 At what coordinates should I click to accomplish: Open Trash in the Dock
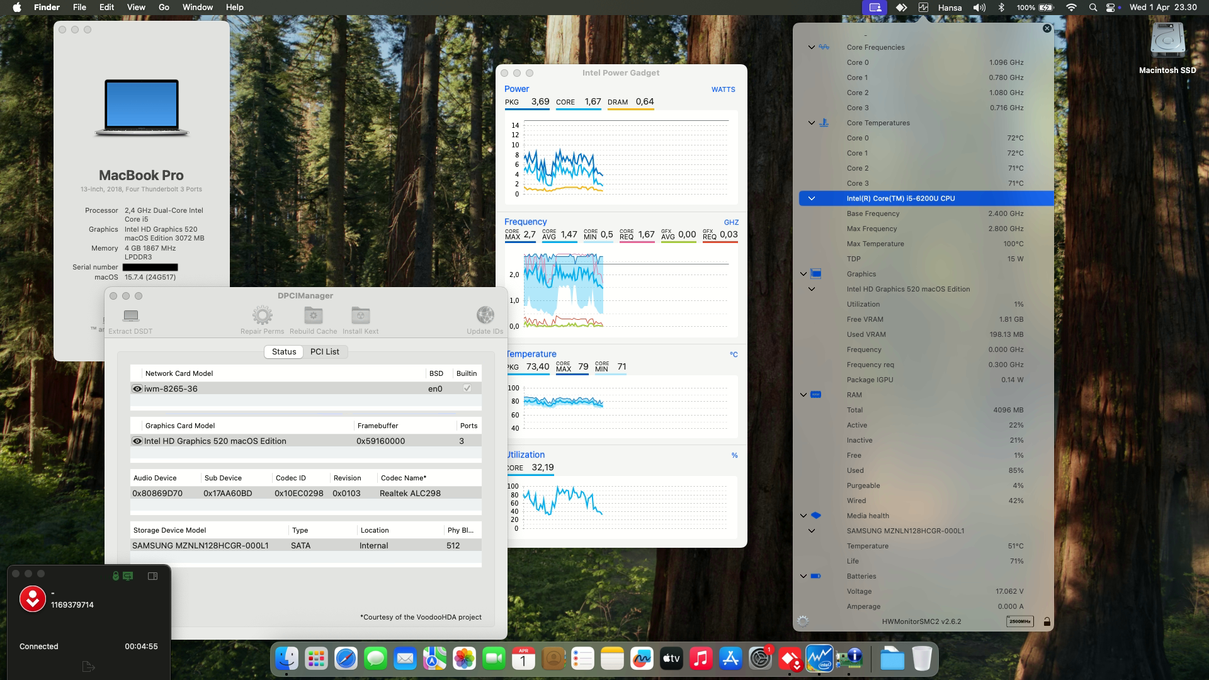922,659
